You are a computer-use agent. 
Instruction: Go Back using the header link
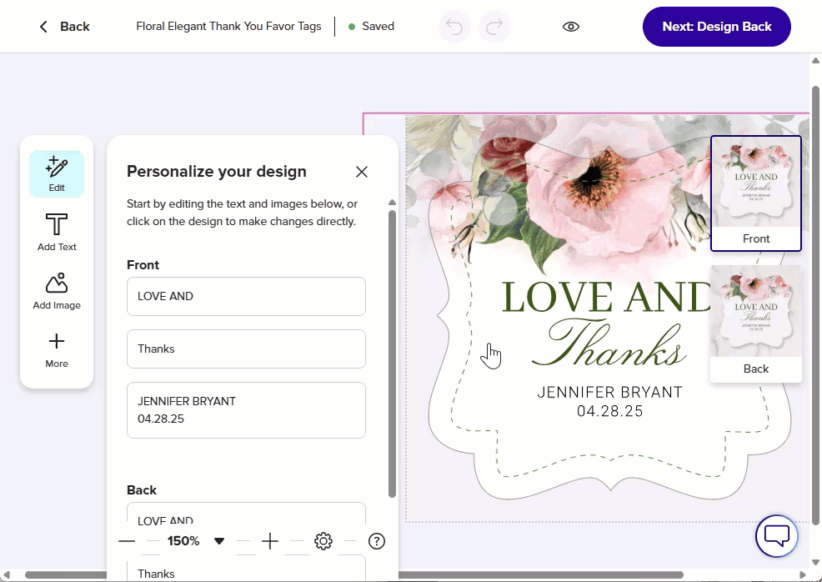coord(64,27)
